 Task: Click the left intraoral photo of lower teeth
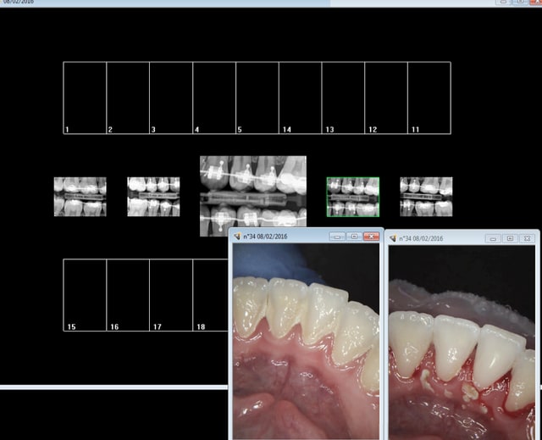306,339
